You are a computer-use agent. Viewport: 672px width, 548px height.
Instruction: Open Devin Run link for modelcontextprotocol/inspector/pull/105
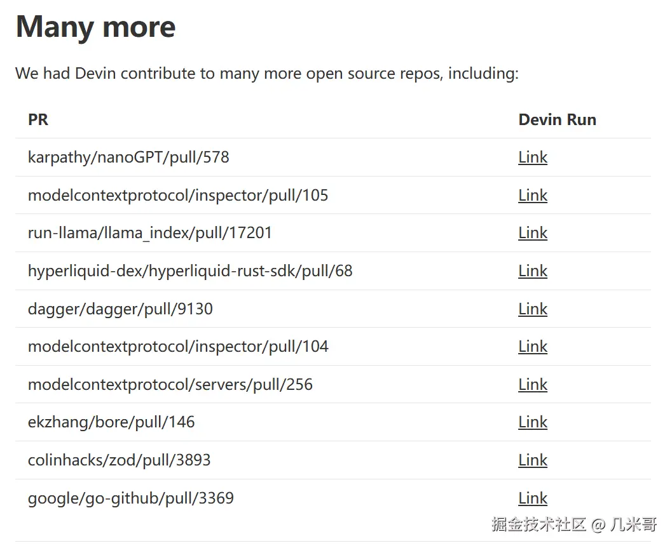point(533,195)
